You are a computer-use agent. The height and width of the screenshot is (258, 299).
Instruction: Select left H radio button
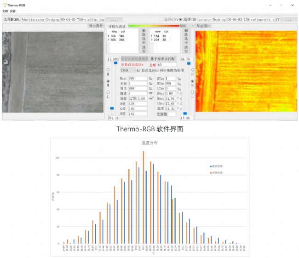tap(108, 70)
